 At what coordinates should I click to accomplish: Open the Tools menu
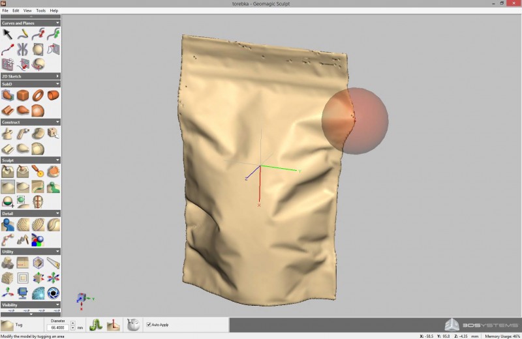tap(41, 10)
